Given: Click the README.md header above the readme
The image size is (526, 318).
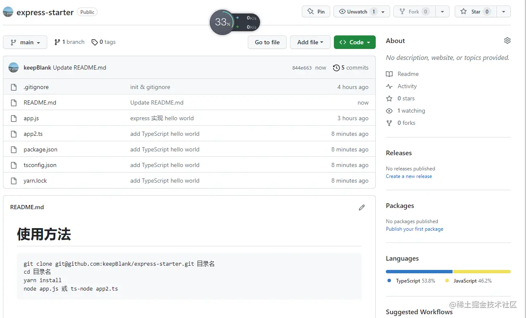Looking at the screenshot, I should [27, 207].
